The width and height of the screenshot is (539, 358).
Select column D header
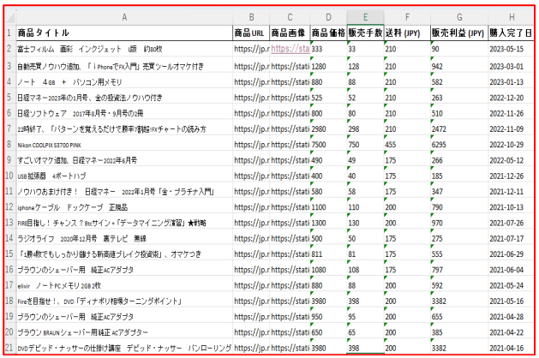pos(328,17)
